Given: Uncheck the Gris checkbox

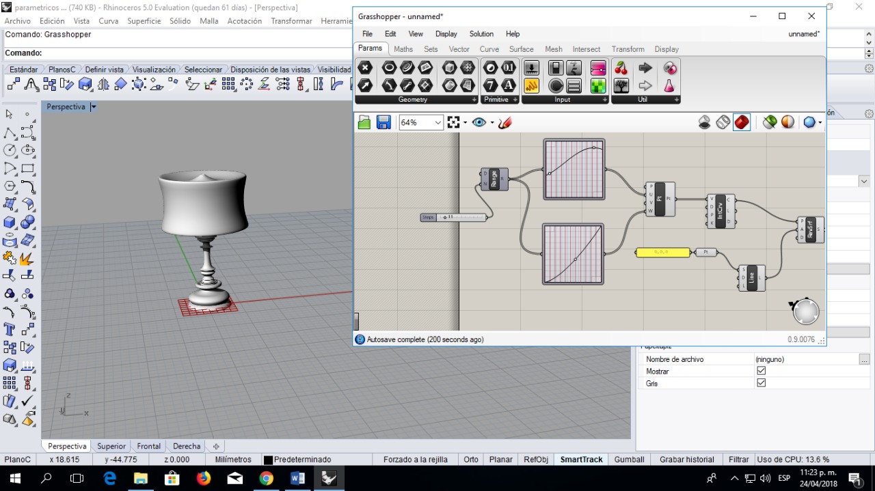Looking at the screenshot, I should (762, 383).
